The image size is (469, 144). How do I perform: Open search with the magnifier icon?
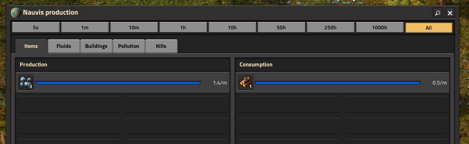point(438,13)
